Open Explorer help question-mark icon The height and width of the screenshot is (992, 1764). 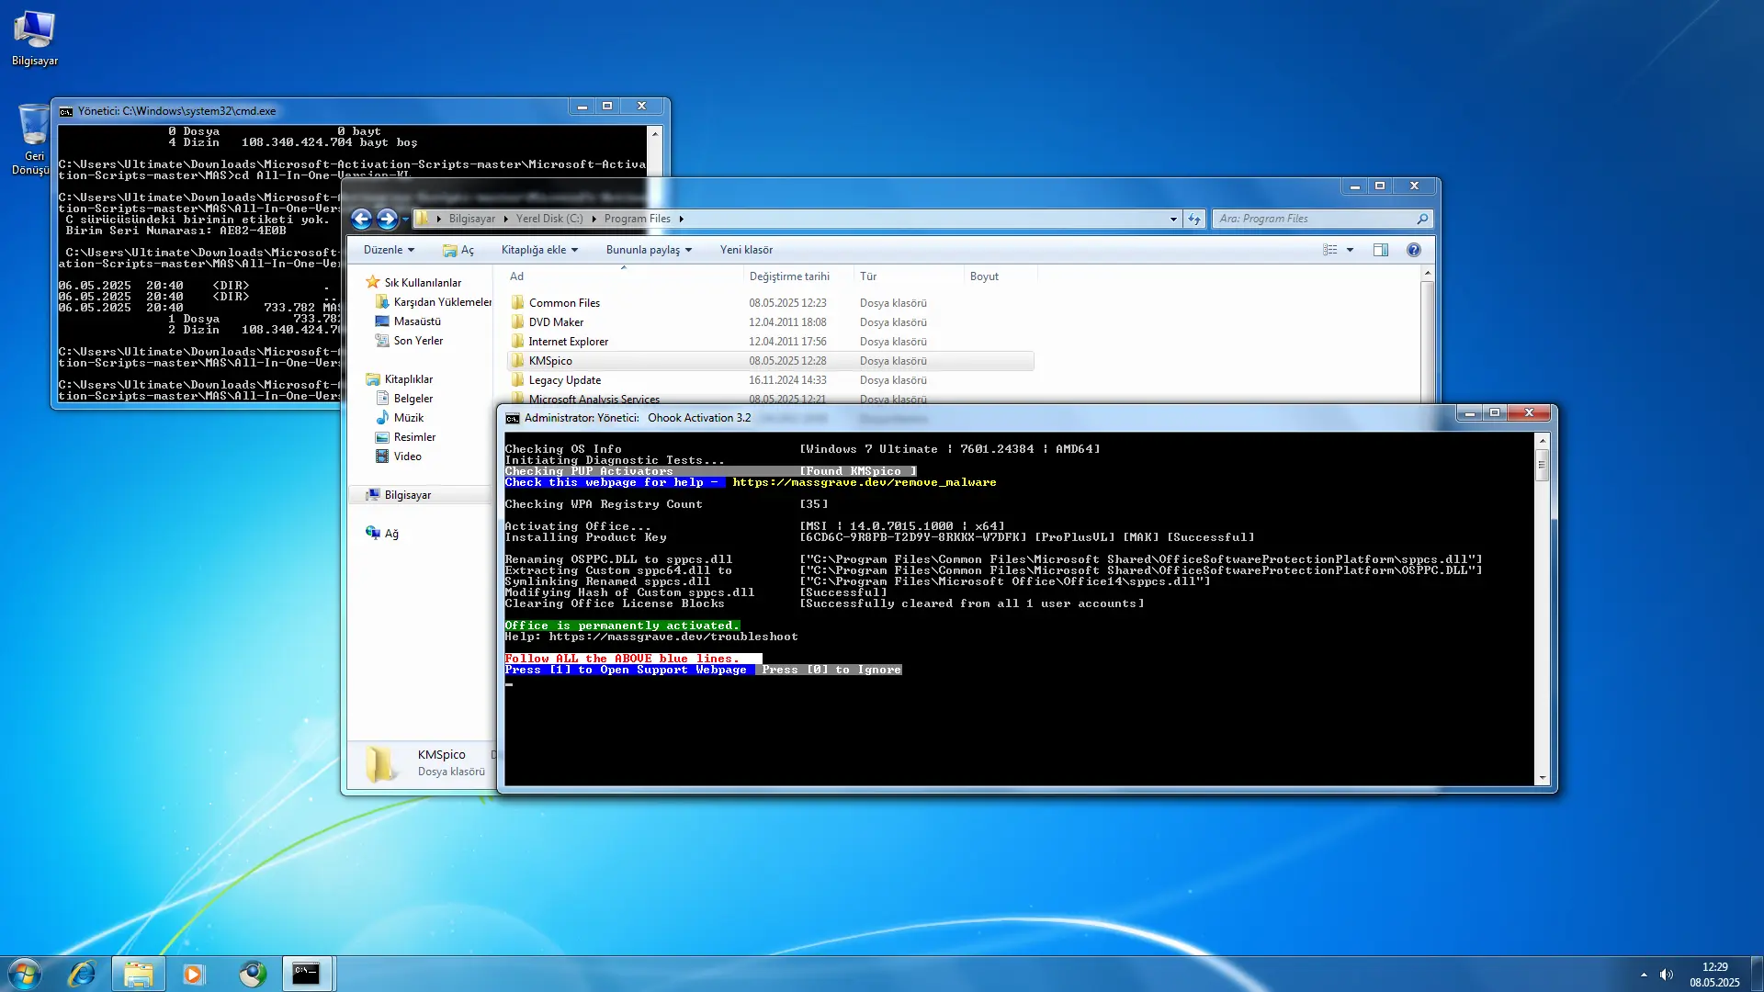coord(1414,250)
